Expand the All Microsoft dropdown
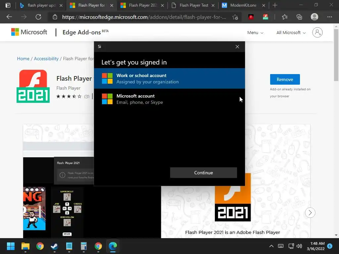 [x=291, y=33]
